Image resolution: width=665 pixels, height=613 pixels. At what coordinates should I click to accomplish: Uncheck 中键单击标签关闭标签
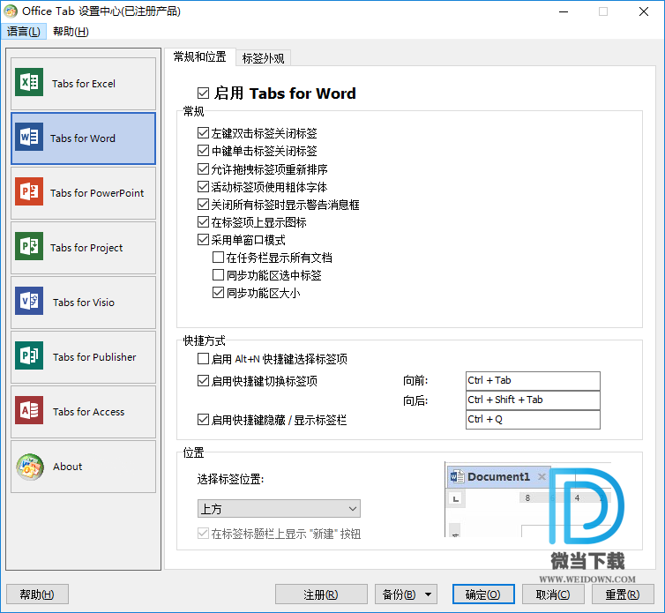point(203,151)
